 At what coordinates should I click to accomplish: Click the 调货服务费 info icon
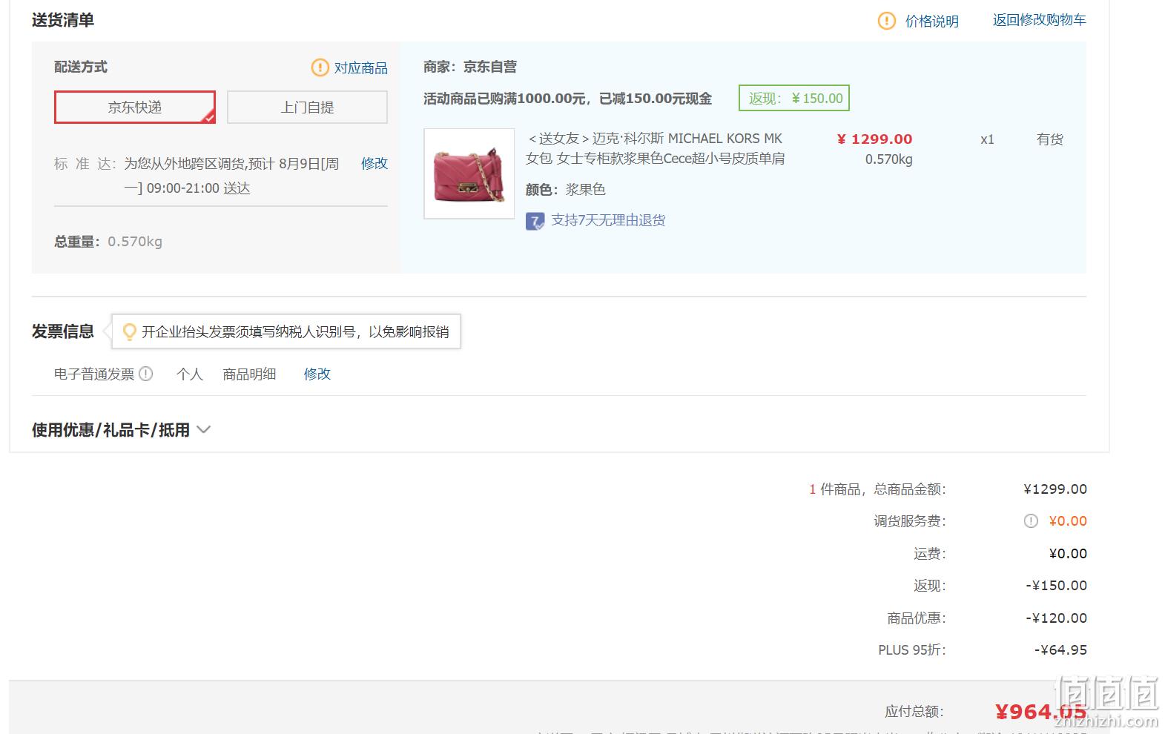(x=1031, y=521)
